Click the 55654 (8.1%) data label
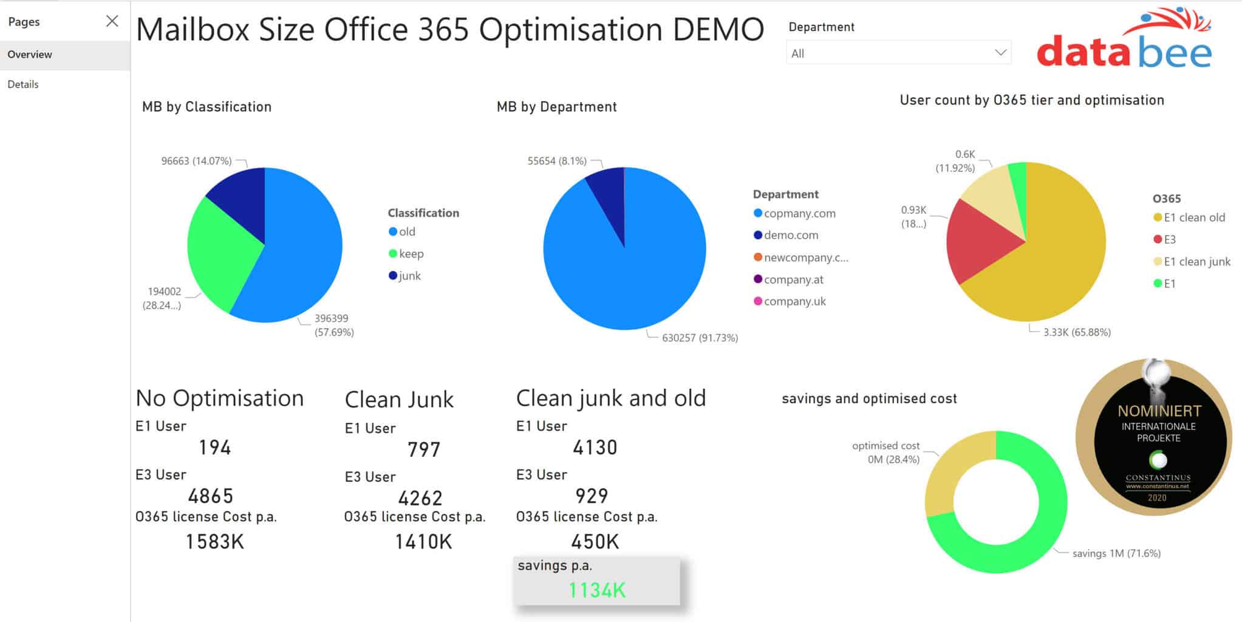The image size is (1242, 622). pyautogui.click(x=557, y=161)
